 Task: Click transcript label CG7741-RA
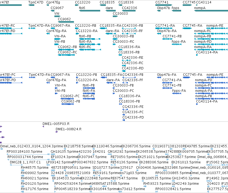[165, 26]
